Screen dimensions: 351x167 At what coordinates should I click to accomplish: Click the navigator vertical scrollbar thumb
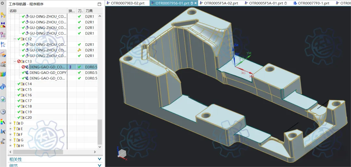pyautogui.click(x=100, y=132)
